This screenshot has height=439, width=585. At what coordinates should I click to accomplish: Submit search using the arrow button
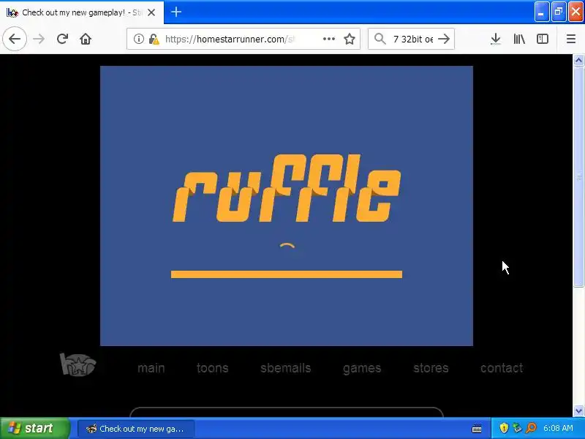tap(444, 39)
